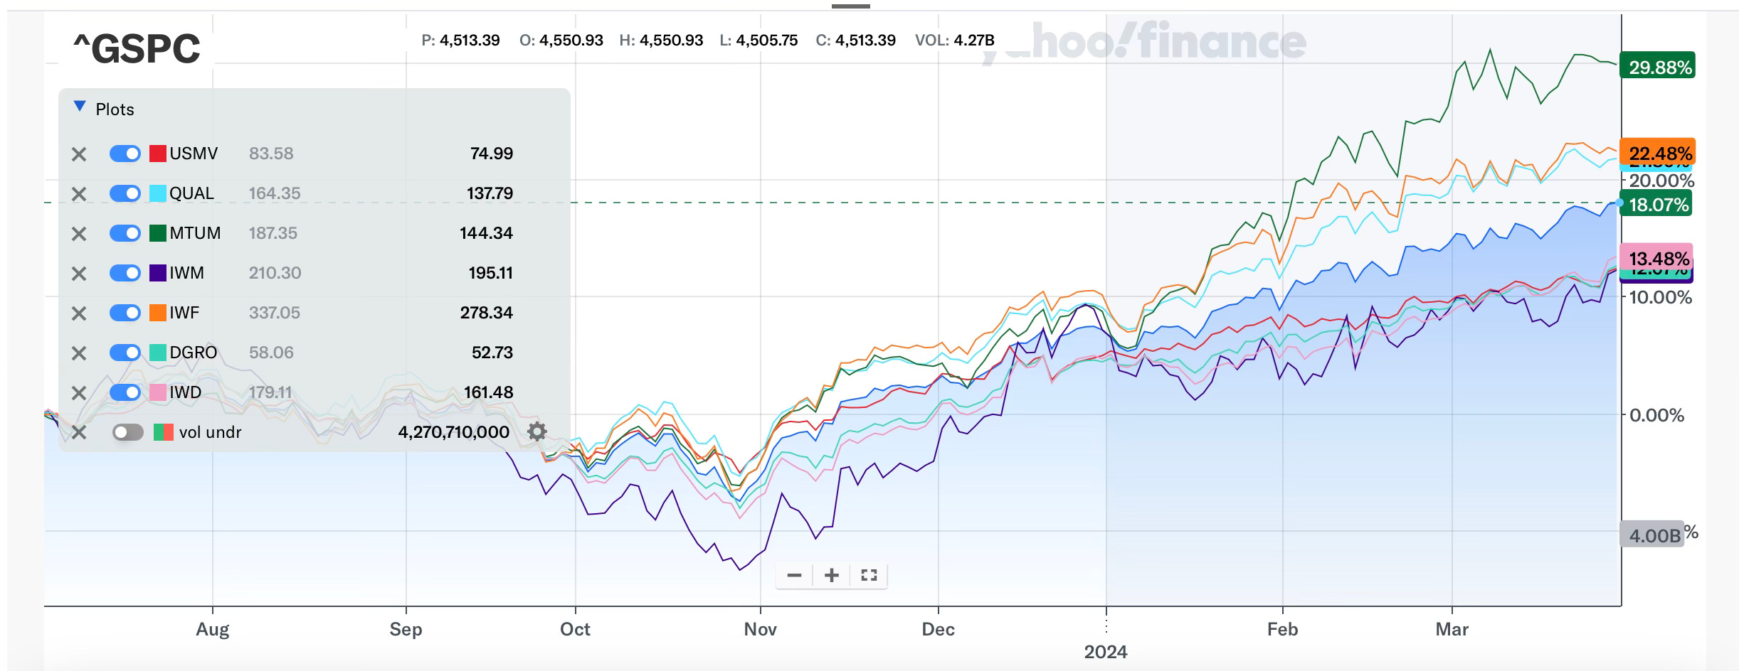The width and height of the screenshot is (1739, 671).
Task: Click the 2024 year marker on axis
Action: (1106, 652)
